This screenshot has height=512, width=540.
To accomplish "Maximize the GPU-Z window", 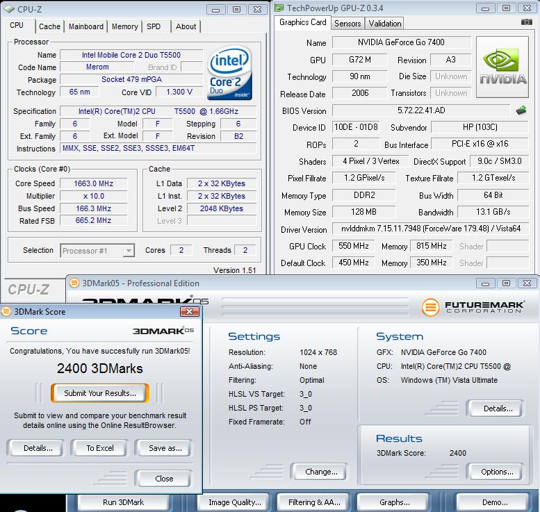I will pos(506,8).
